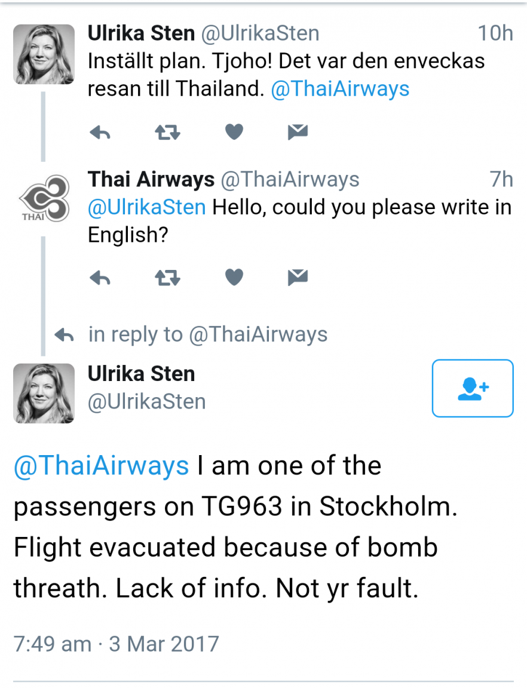The image size is (527, 688).
Task: Open @ThaiAirways mention in main tweet
Action: click(x=101, y=466)
